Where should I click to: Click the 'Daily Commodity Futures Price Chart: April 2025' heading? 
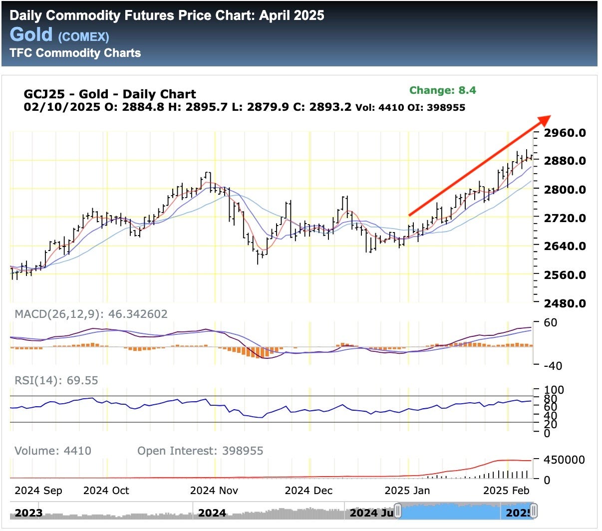point(167,15)
